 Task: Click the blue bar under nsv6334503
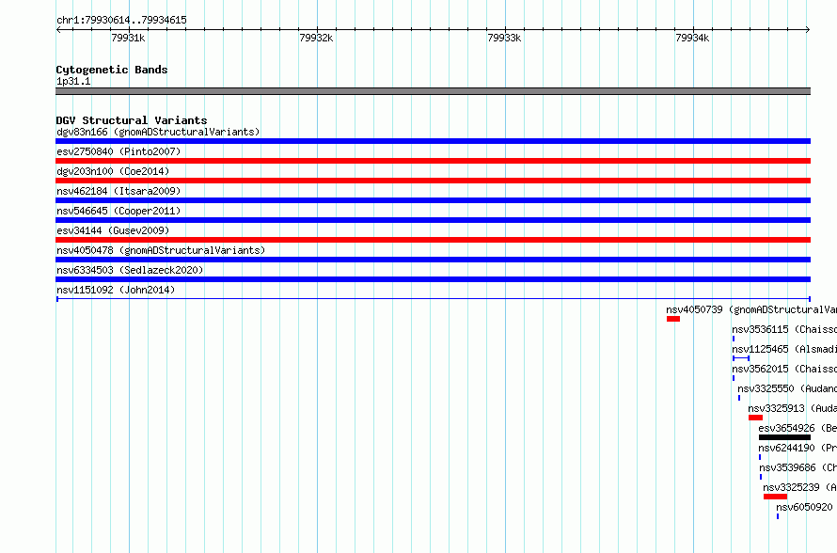pos(433,279)
